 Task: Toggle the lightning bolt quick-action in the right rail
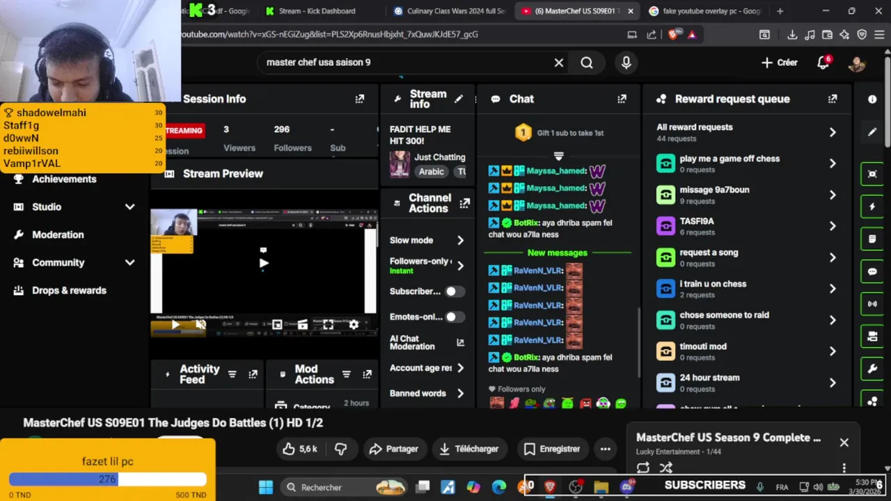(x=872, y=207)
